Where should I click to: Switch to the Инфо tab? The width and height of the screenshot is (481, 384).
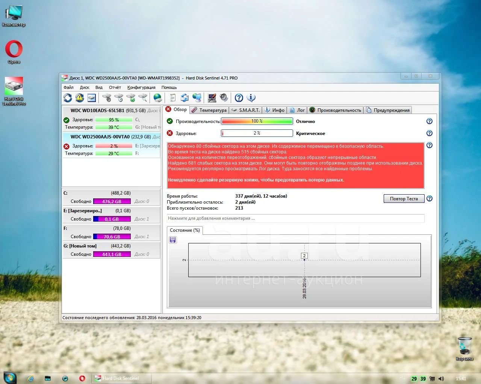click(x=274, y=110)
